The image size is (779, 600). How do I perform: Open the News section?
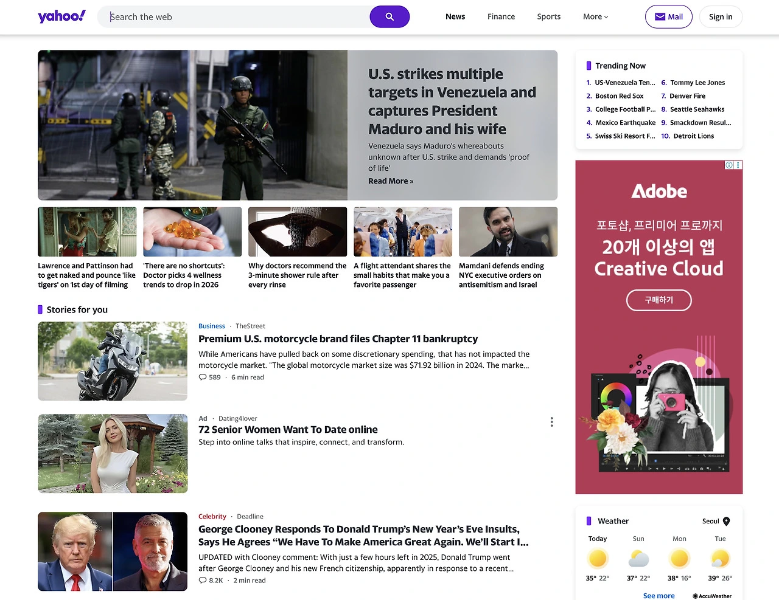point(455,17)
